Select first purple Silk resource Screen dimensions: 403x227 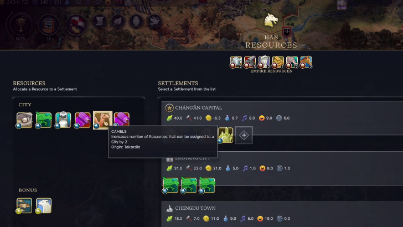point(83,120)
